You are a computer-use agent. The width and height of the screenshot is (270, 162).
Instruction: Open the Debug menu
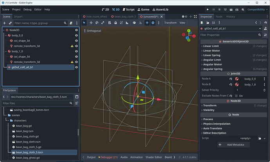point(27,9)
